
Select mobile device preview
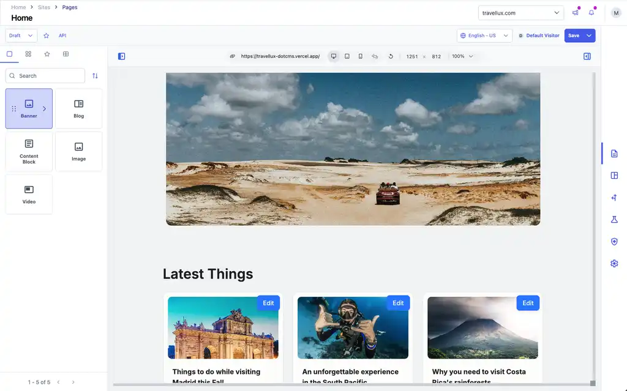coord(360,56)
